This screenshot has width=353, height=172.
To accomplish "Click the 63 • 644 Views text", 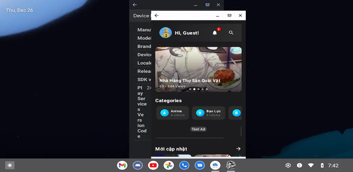I will [x=172, y=86].
